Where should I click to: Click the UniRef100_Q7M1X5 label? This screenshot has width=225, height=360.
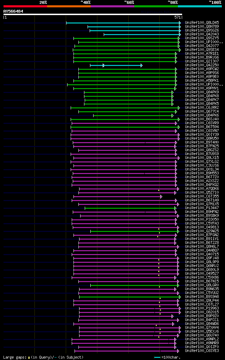pyautogui.click(x=202, y=204)
